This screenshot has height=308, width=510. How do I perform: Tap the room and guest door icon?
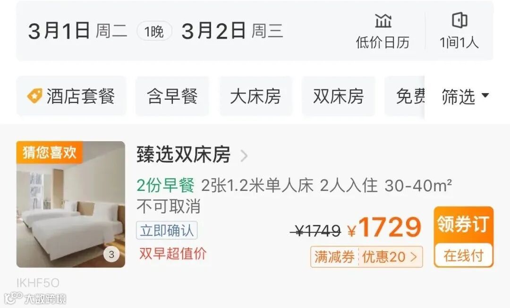click(x=459, y=20)
